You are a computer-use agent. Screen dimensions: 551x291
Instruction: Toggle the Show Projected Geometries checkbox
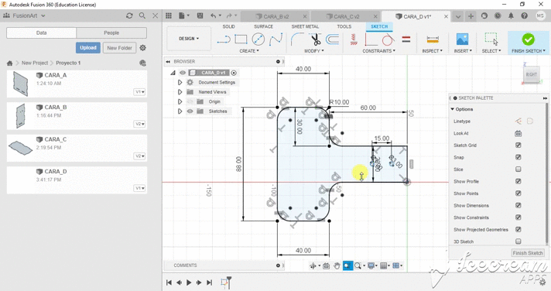518,229
